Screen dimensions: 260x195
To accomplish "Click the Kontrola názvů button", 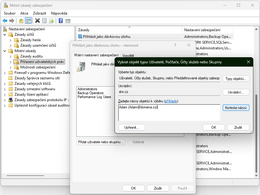I will click(x=236, y=108).
